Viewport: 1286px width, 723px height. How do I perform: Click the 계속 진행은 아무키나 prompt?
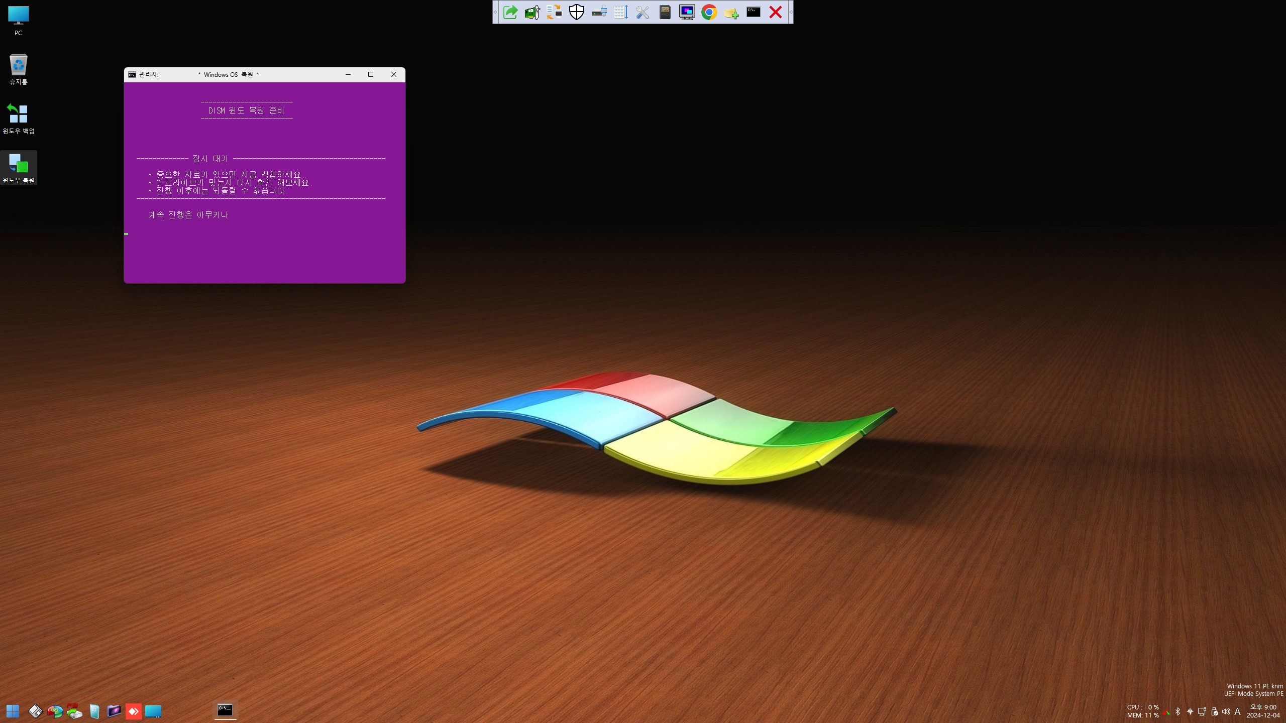click(x=188, y=215)
